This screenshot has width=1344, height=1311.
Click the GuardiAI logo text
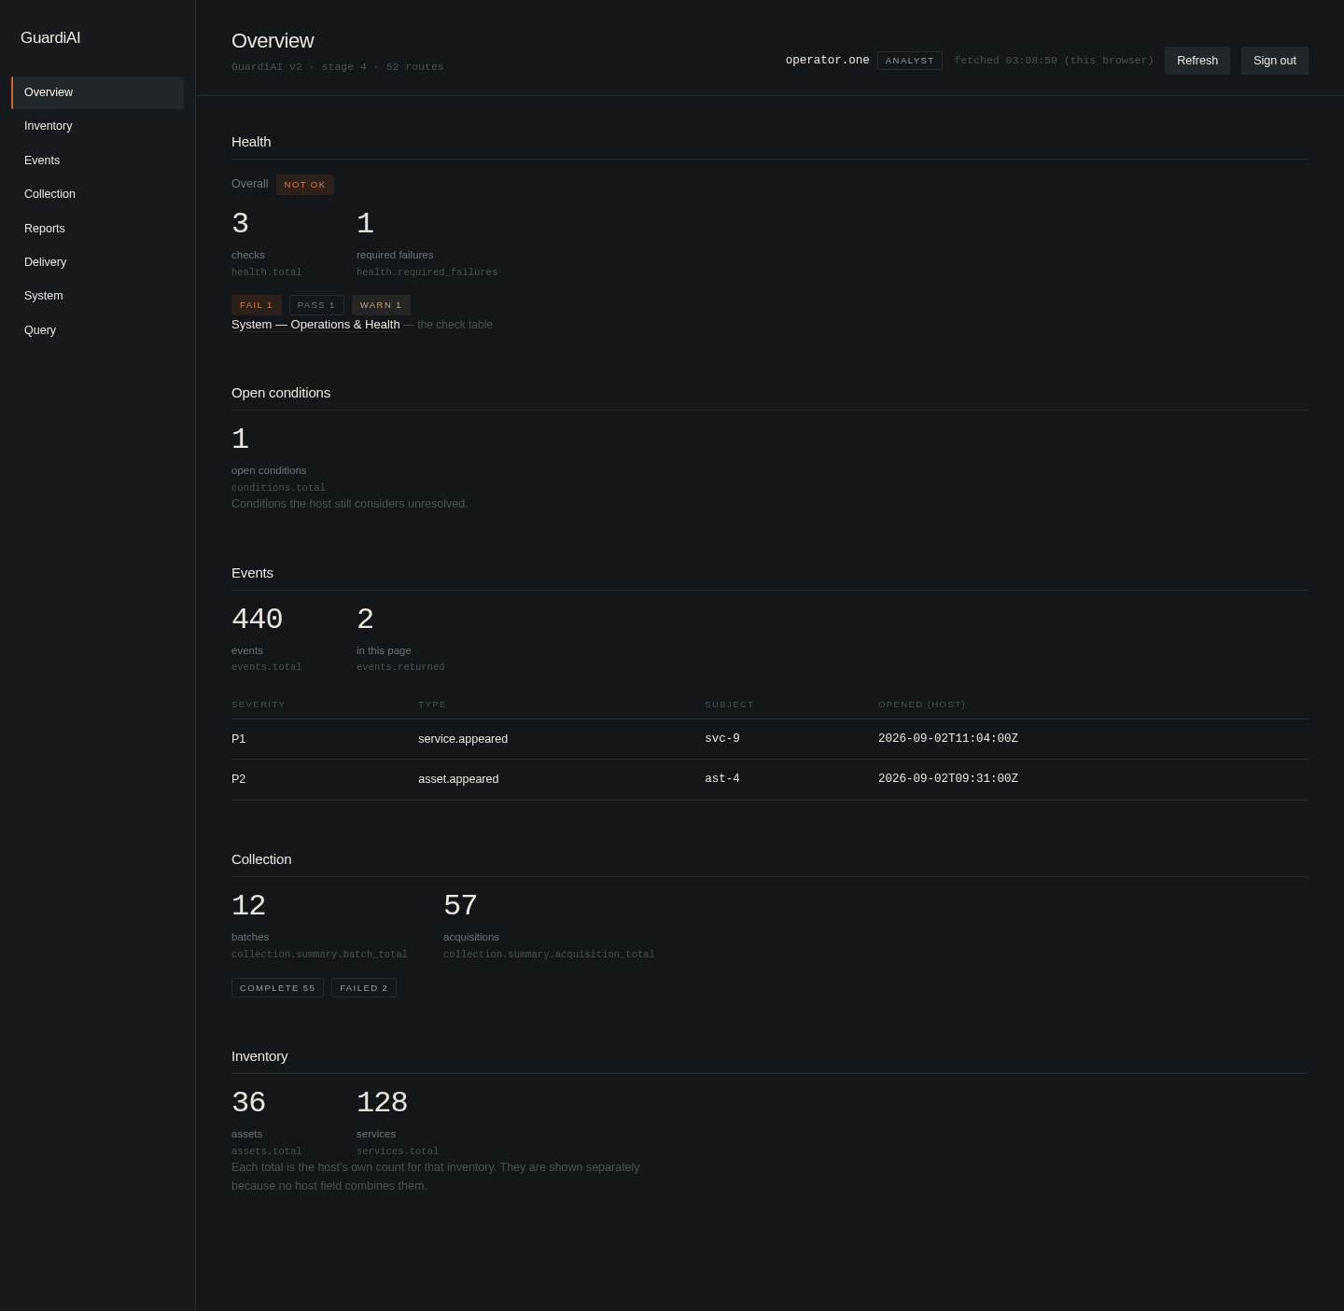(x=50, y=38)
